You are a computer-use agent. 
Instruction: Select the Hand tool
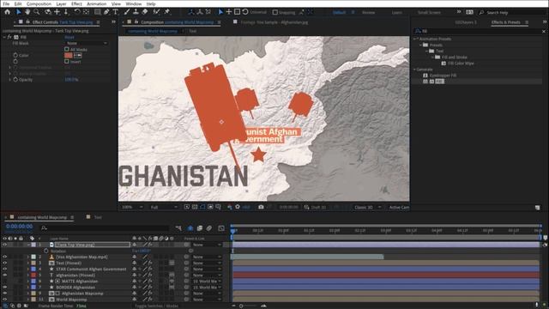coord(27,12)
